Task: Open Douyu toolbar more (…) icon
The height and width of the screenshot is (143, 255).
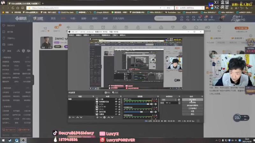Action: [x=219, y=27]
